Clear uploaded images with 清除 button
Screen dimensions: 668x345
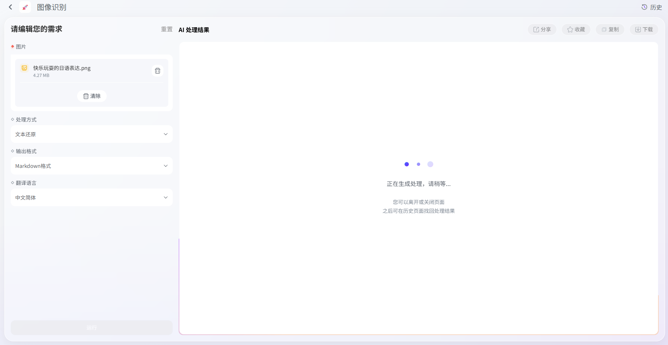click(x=92, y=96)
